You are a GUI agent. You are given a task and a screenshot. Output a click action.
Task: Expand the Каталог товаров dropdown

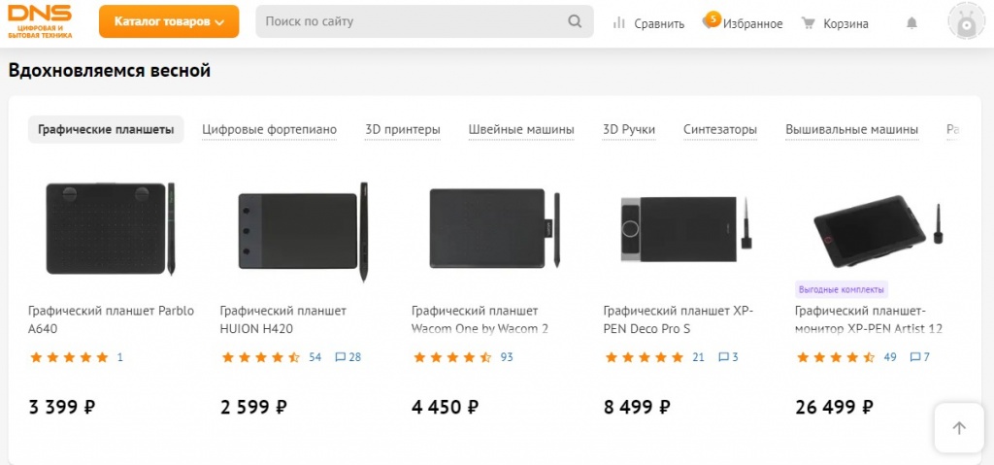[169, 21]
